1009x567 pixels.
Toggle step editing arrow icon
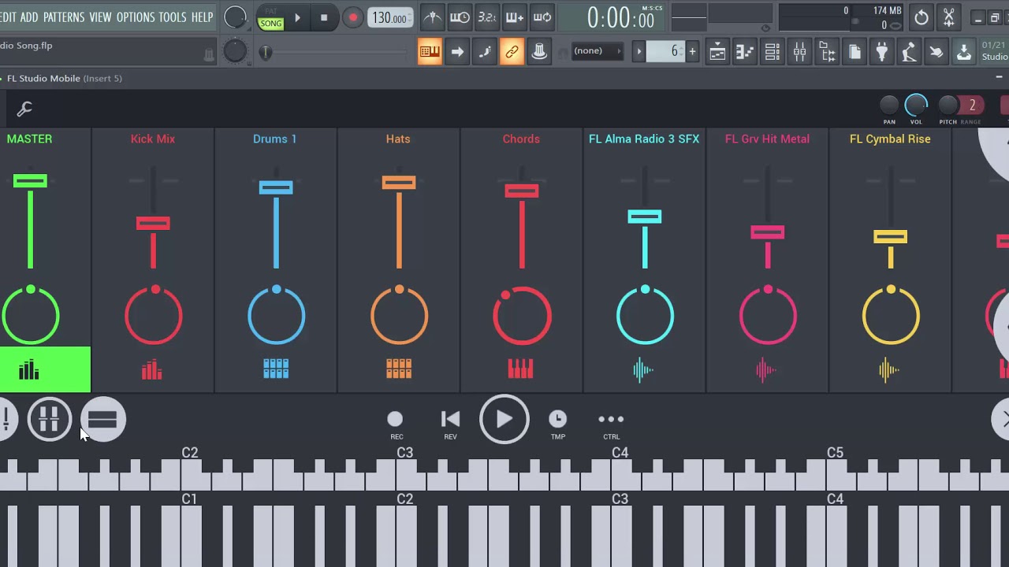(x=457, y=52)
